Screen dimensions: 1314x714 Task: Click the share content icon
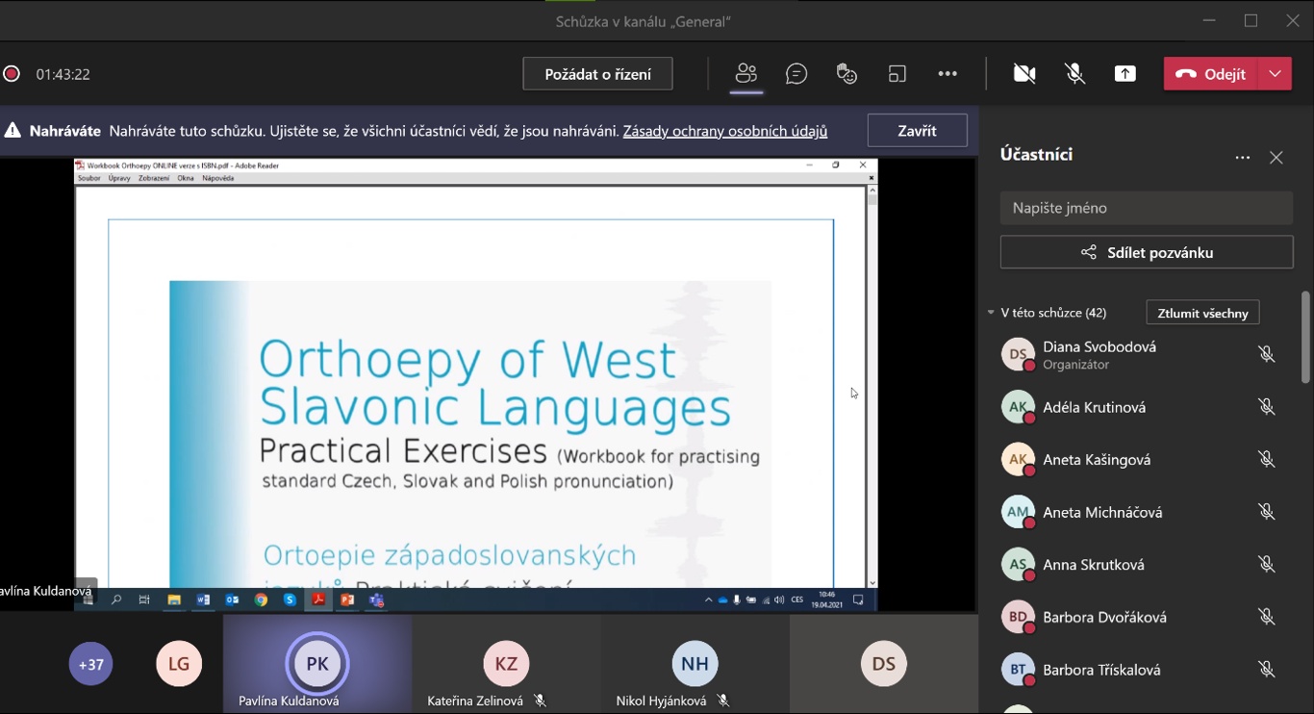click(1125, 74)
